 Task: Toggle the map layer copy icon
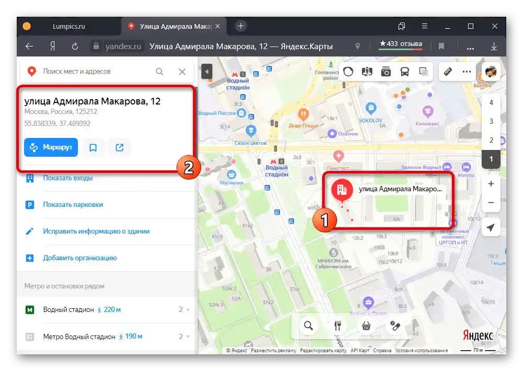423,72
